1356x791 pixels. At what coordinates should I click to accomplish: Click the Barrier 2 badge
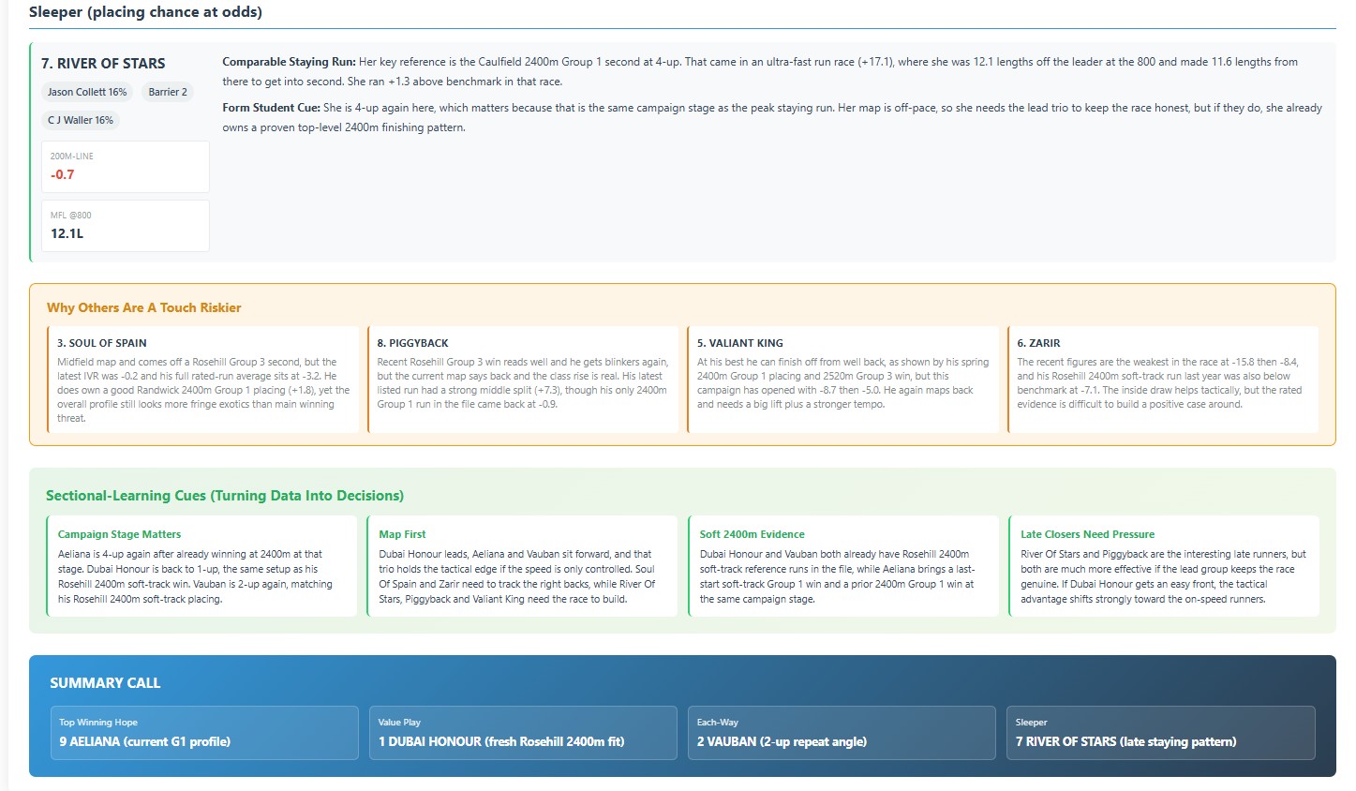(168, 92)
